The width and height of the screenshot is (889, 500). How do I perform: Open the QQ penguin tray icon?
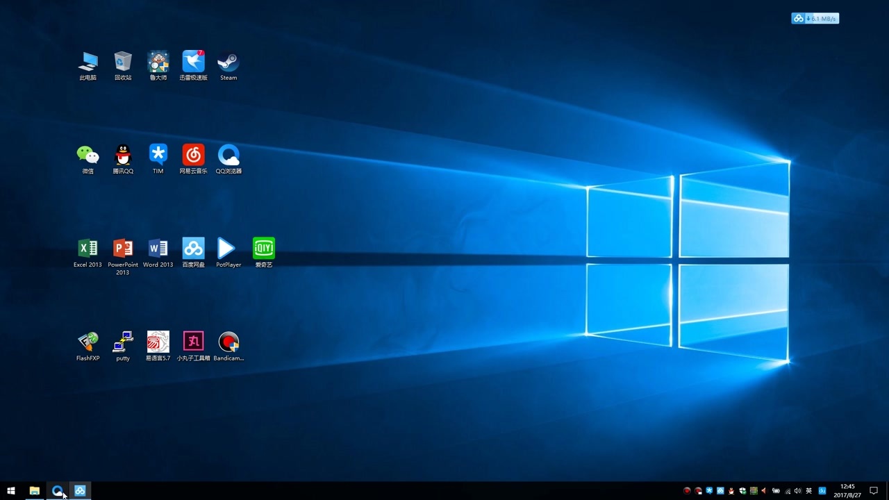point(731,491)
